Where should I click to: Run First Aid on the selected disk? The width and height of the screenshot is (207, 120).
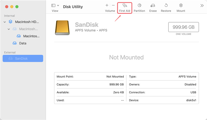(x=125, y=8)
